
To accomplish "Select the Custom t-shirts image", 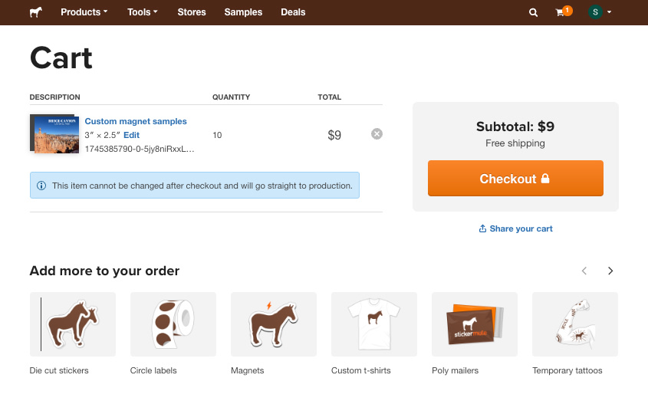I will pyautogui.click(x=374, y=324).
